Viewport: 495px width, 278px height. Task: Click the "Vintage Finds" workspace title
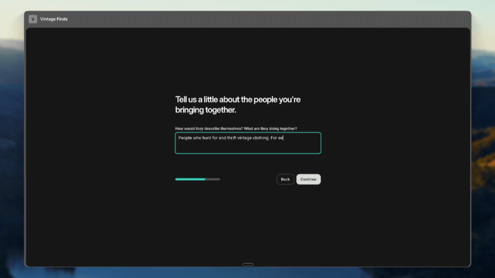[54, 19]
